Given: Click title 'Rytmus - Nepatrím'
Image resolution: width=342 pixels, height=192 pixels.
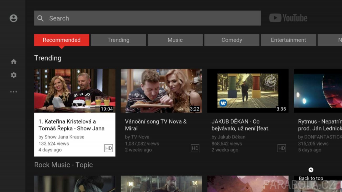Looking at the screenshot, I should point(320,125).
